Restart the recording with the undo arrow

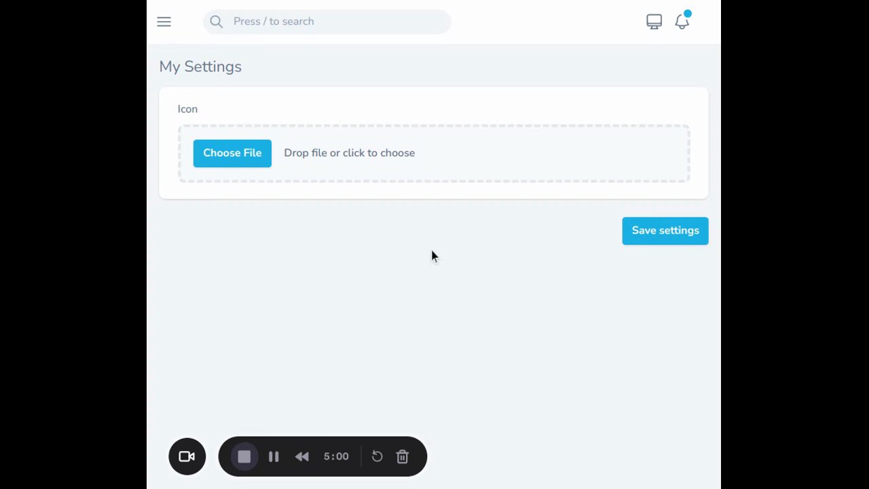click(x=377, y=456)
